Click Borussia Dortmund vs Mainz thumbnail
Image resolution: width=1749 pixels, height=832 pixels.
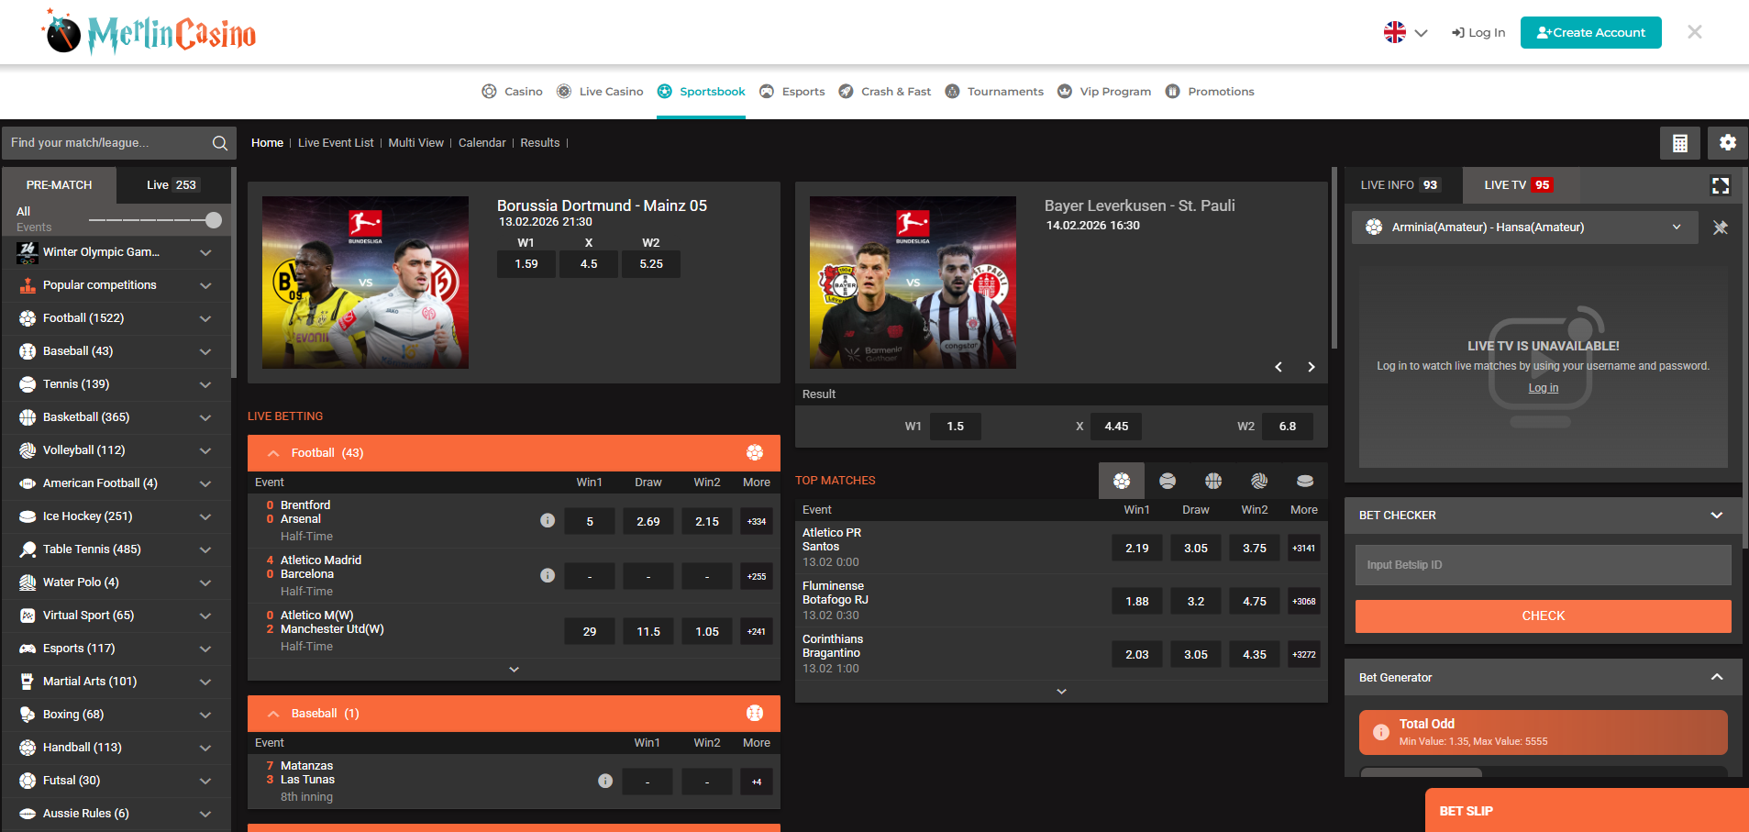tap(365, 283)
